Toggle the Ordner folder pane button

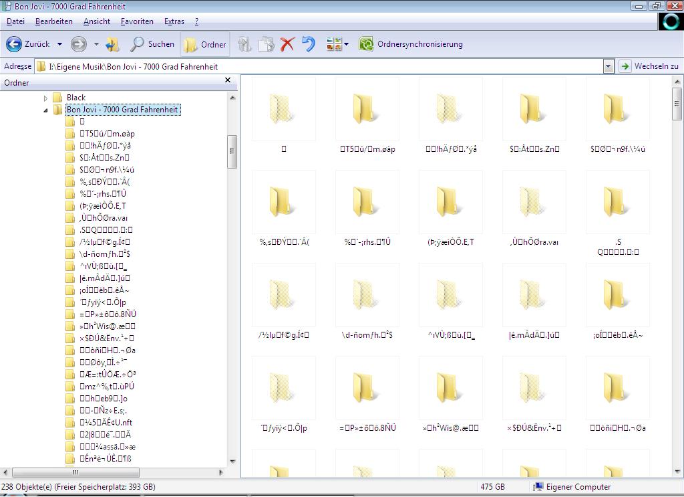click(x=205, y=44)
